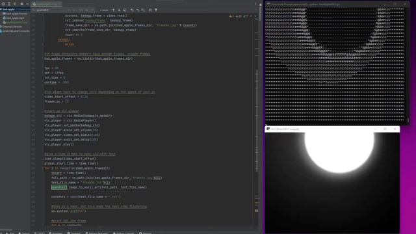Select opened file in Project panel
The image size is (416, 234).
coord(3,4)
